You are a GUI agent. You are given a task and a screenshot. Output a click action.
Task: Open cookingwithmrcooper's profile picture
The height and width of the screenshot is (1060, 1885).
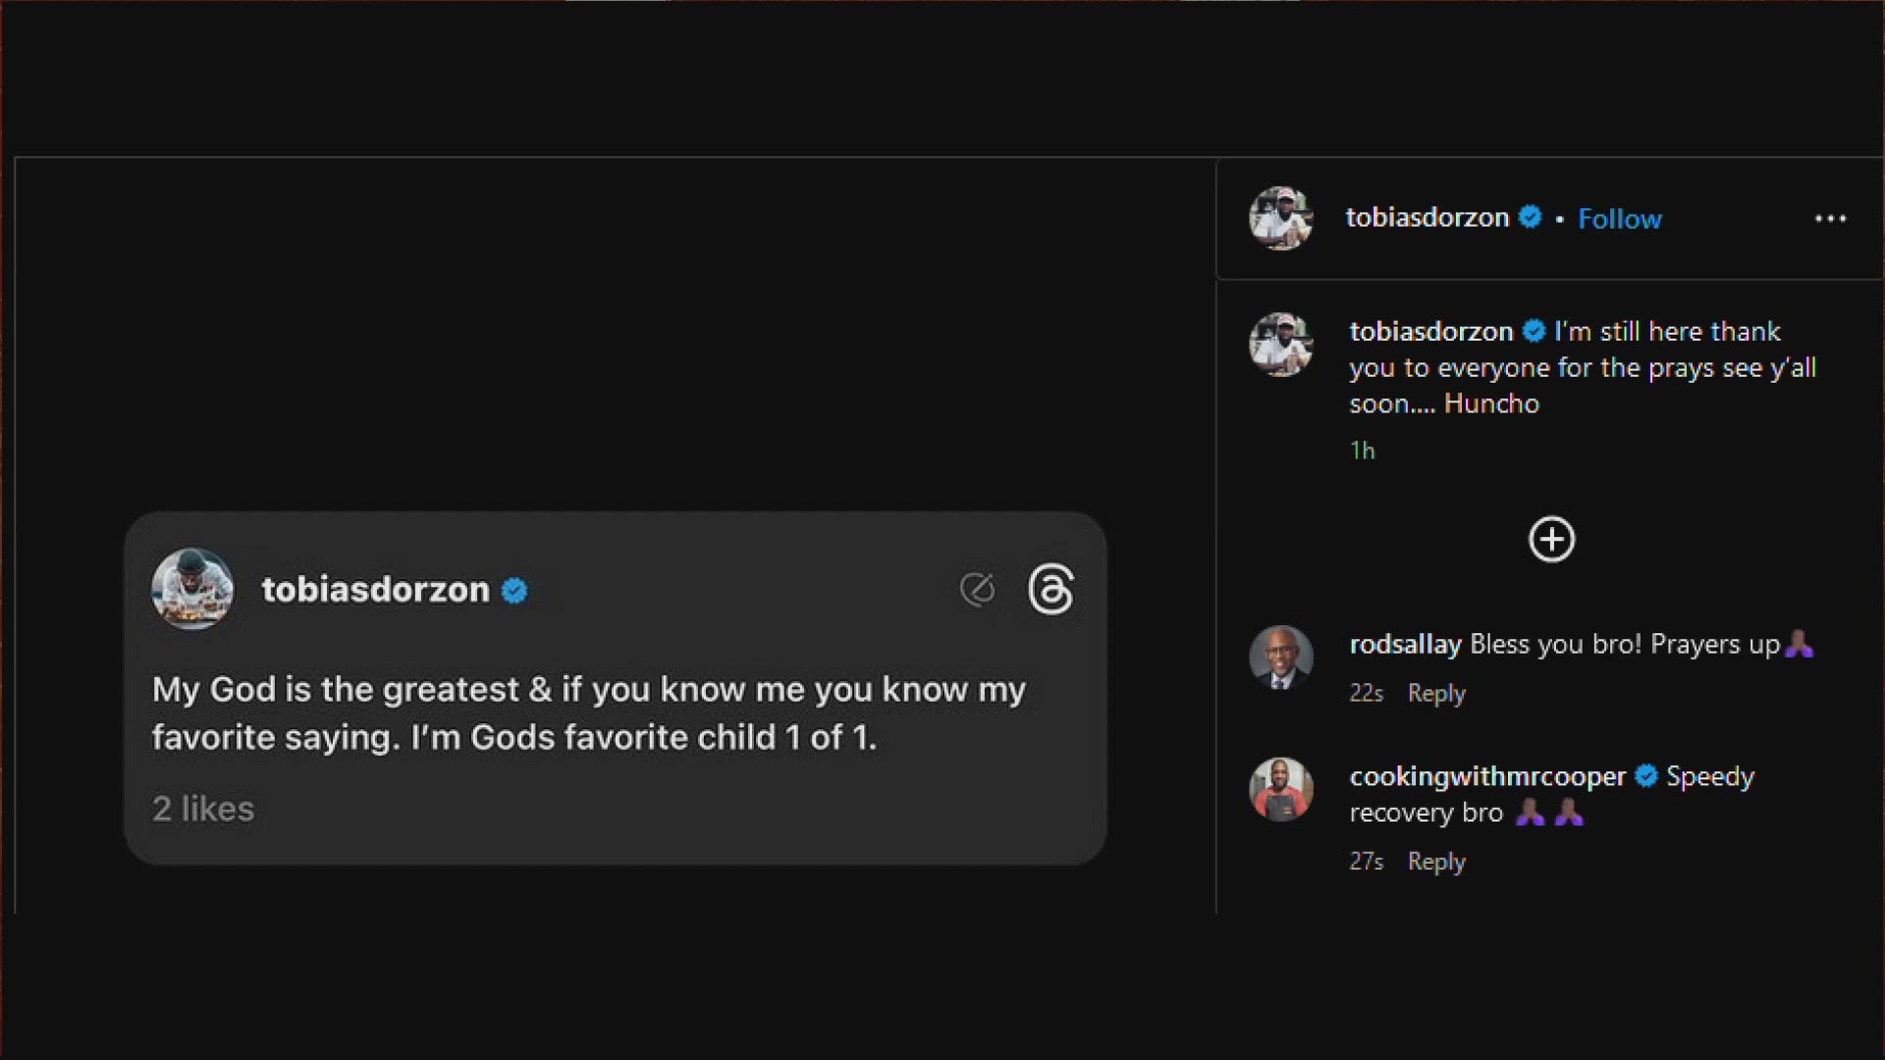click(x=1280, y=789)
